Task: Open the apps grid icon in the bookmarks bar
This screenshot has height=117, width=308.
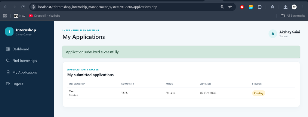Action: tap(5, 16)
